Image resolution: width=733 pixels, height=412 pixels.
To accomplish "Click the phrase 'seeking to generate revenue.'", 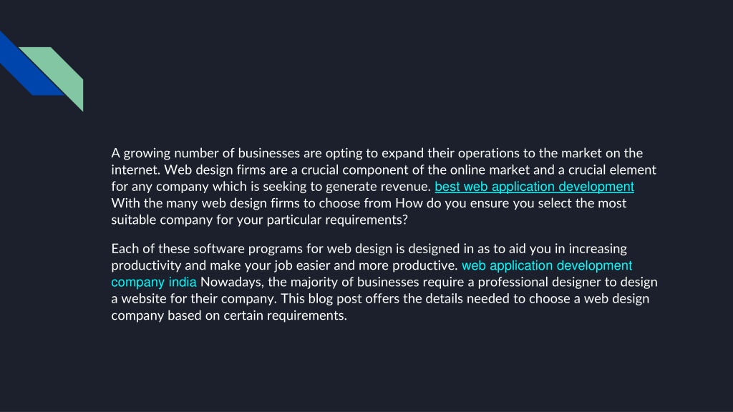I will (x=346, y=187).
